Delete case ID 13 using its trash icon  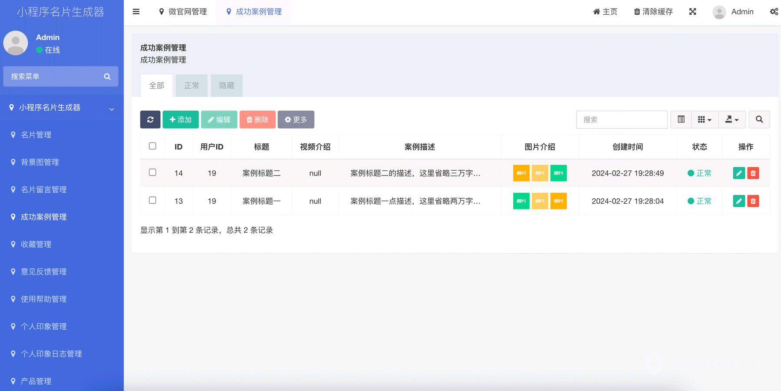(753, 201)
